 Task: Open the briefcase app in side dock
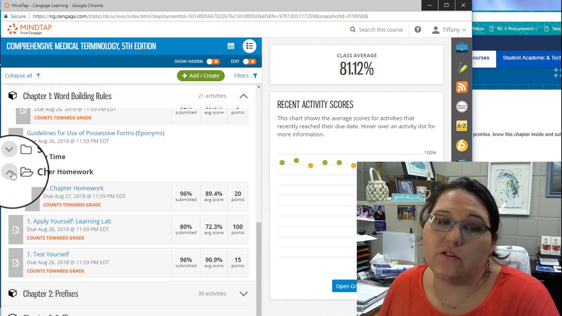461,48
